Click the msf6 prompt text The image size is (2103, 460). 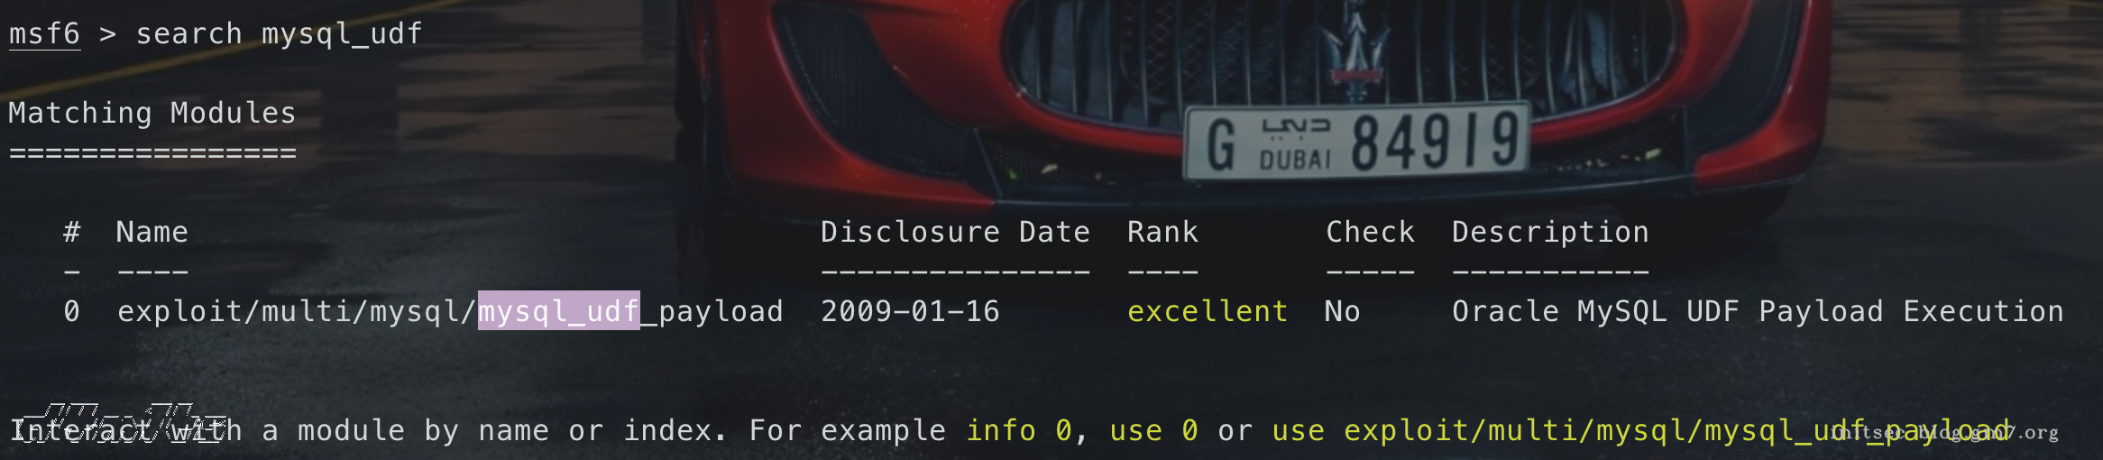point(44,33)
